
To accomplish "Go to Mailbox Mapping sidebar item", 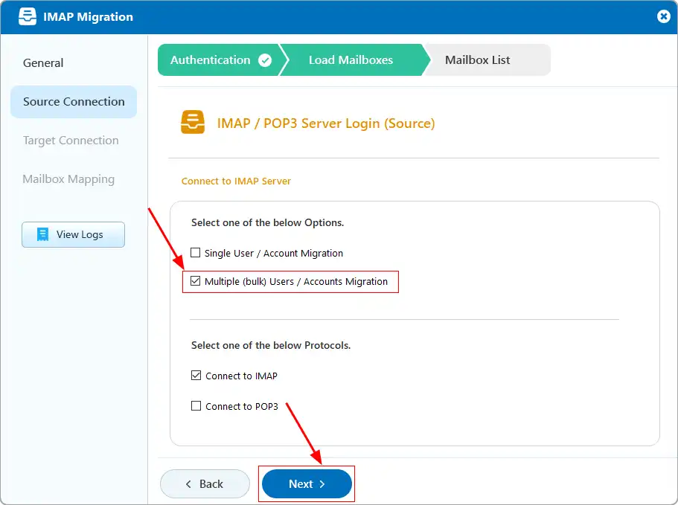I will [68, 178].
